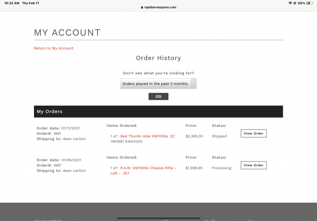This screenshot has width=317, height=221.
Task: Click the Shipped status text
Action: click(x=219, y=136)
